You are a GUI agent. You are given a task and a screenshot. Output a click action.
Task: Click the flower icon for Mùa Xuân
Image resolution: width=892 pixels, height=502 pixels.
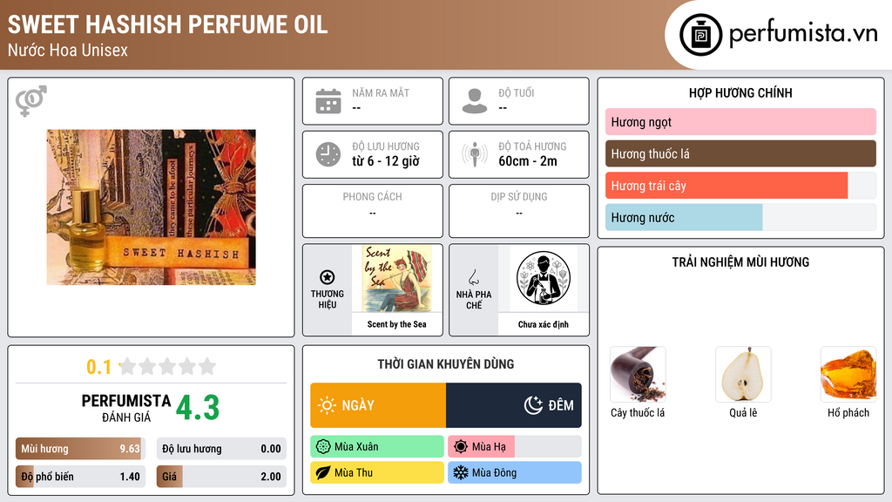[x=323, y=447]
